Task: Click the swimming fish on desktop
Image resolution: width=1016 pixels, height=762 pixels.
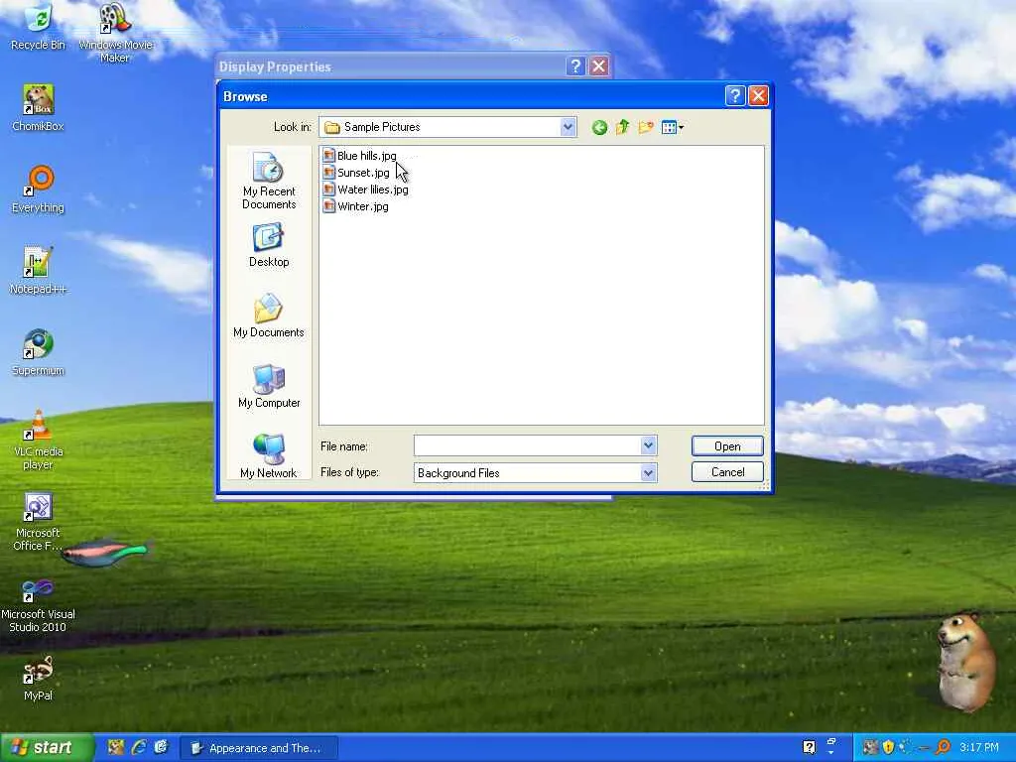Action: pyautogui.click(x=106, y=552)
